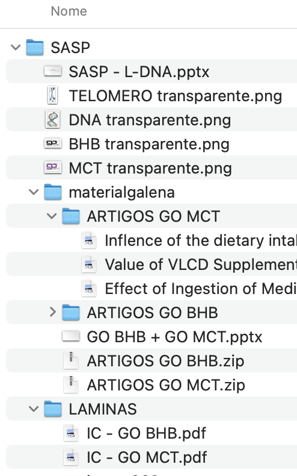Viewport: 297px width, 476px height.
Task: Select the purple MCT transparente.png icon
Action: [53, 168]
